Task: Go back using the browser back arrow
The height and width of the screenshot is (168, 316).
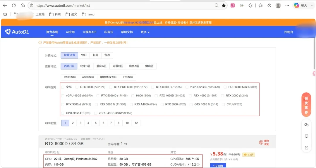Action: [x=5, y=6]
